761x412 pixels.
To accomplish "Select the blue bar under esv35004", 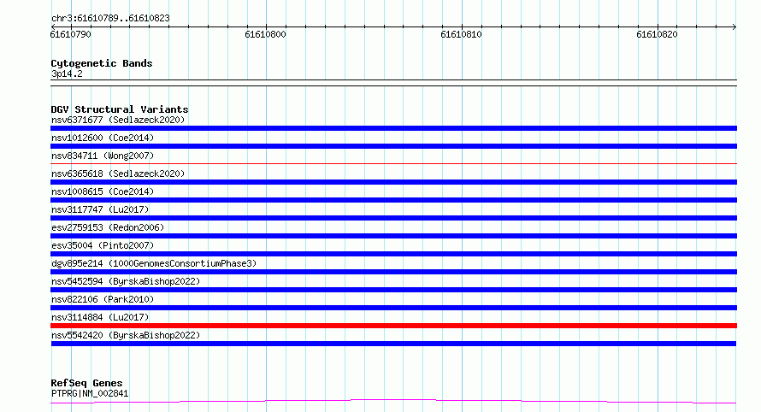I will [393, 254].
